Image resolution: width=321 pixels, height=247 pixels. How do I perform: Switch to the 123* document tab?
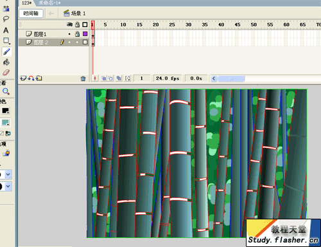click(x=26, y=3)
